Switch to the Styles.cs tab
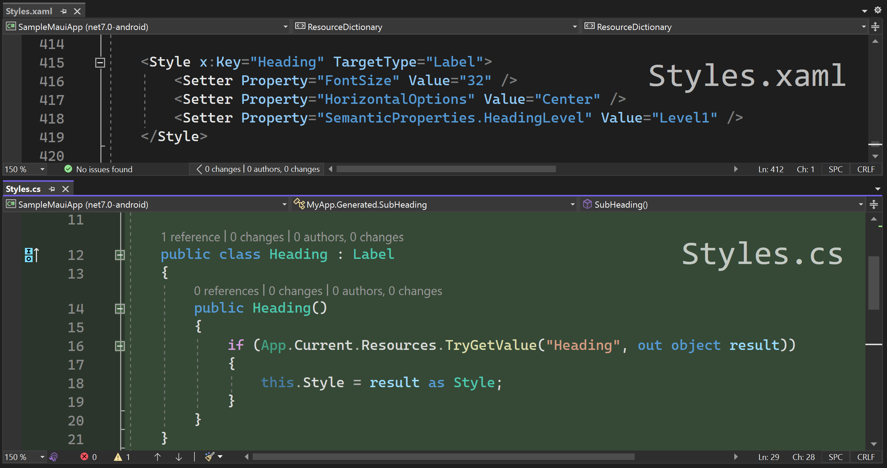The height and width of the screenshot is (468, 887). [x=23, y=189]
